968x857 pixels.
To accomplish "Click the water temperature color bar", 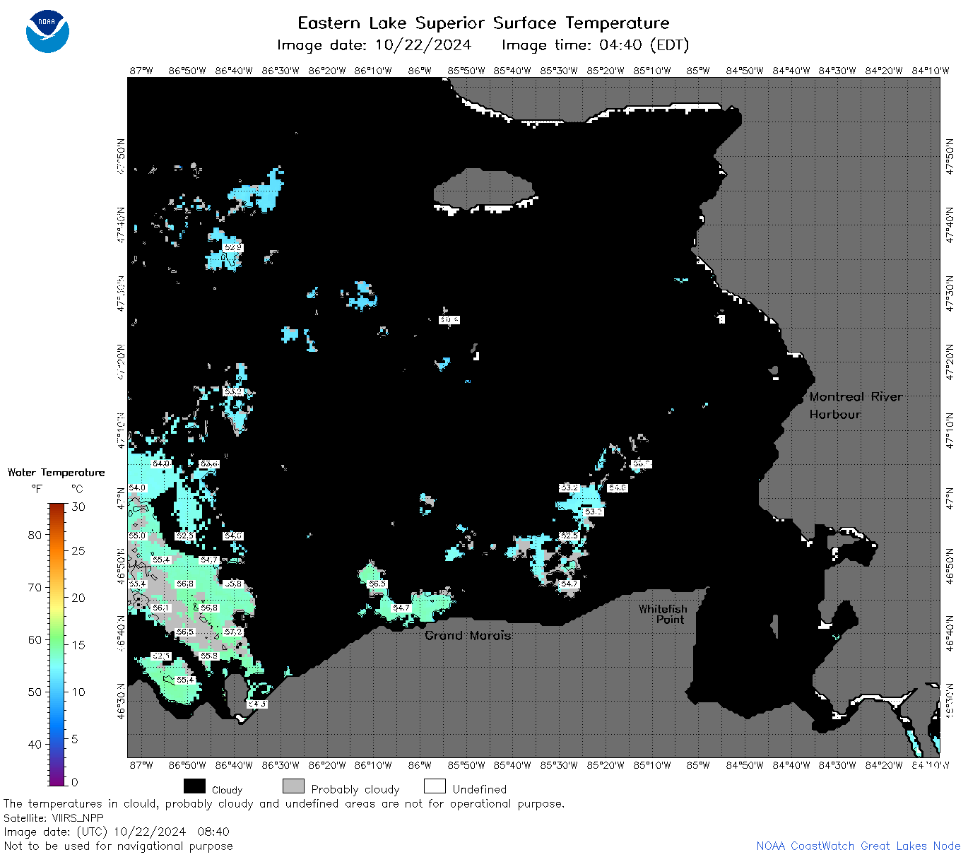I will pyautogui.click(x=57, y=644).
